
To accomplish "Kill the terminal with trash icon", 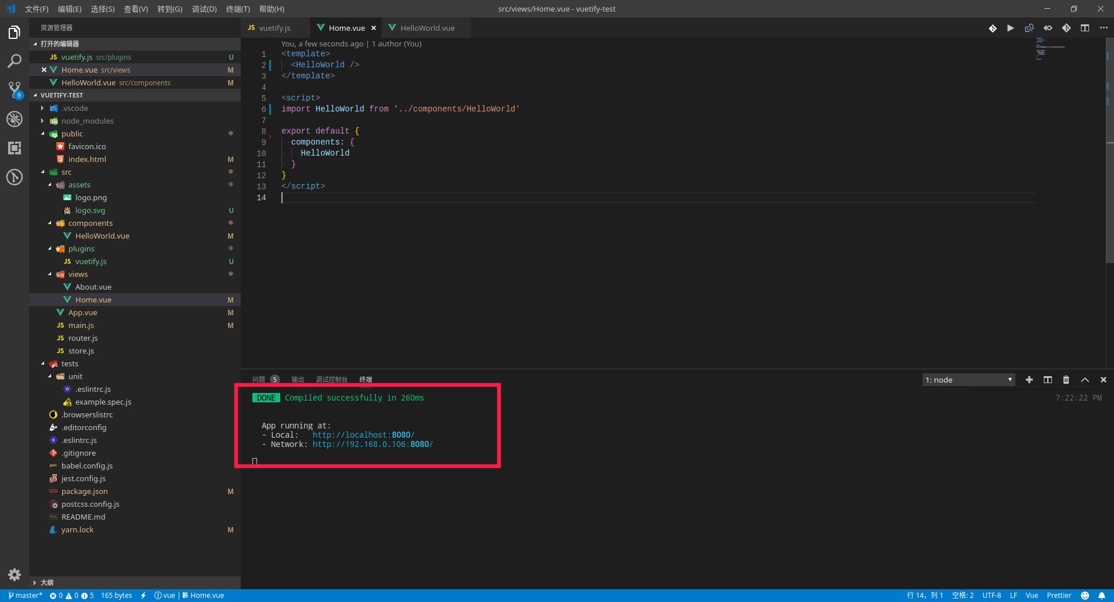I will pyautogui.click(x=1066, y=380).
